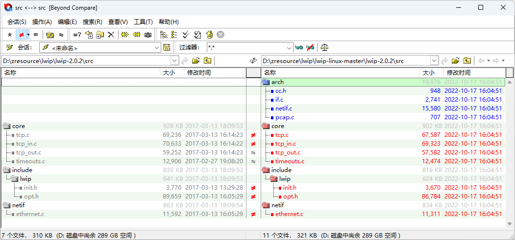The width and height of the screenshot is (515, 240).
Task: Open the 编辑(E) menu
Action: (67, 22)
